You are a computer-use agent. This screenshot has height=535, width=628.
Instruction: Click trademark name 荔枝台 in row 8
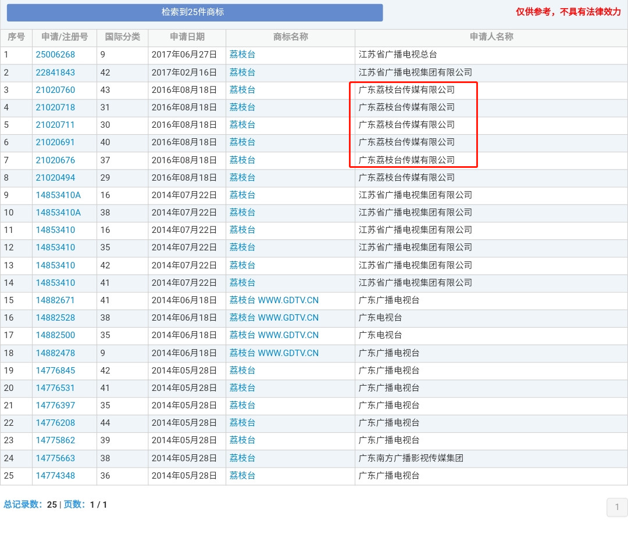click(x=242, y=178)
